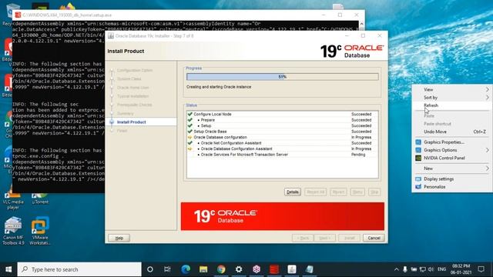493x277 pixels.
Task: Show hidden system tray icons
Action: 396,269
